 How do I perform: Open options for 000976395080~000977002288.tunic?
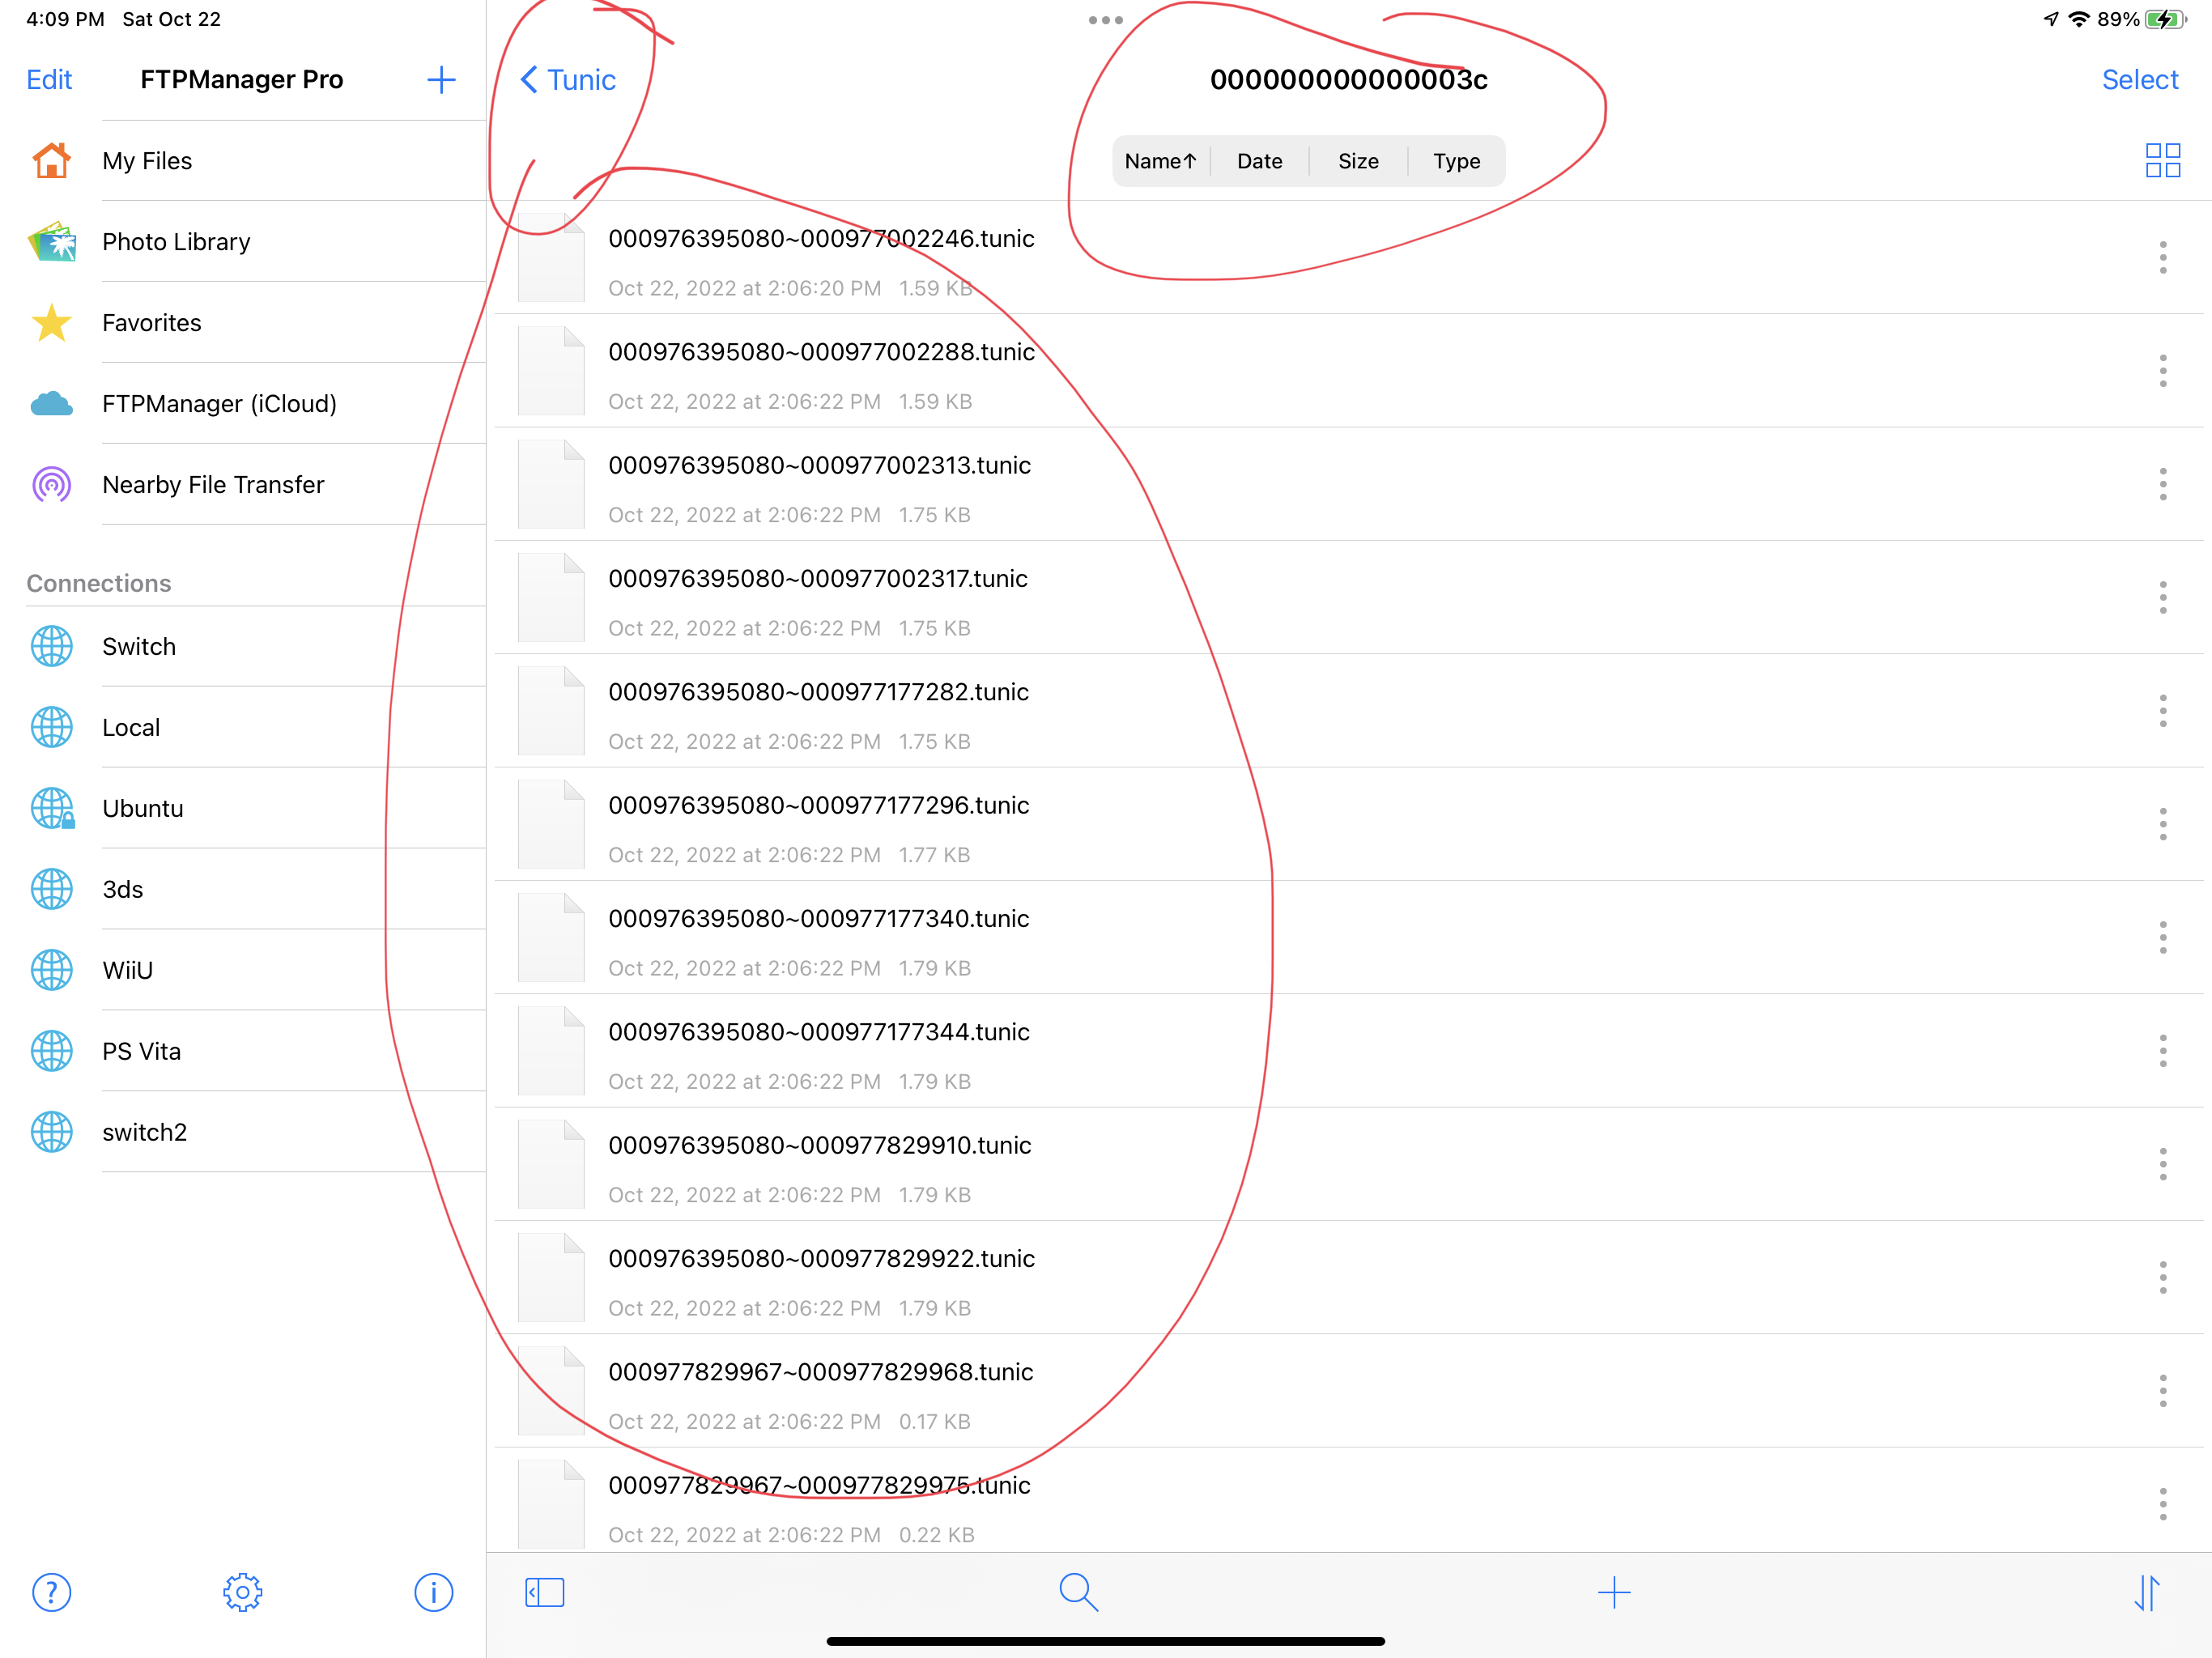point(2162,370)
